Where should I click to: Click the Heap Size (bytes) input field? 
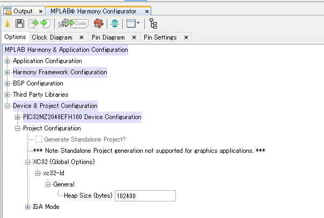tap(145, 196)
